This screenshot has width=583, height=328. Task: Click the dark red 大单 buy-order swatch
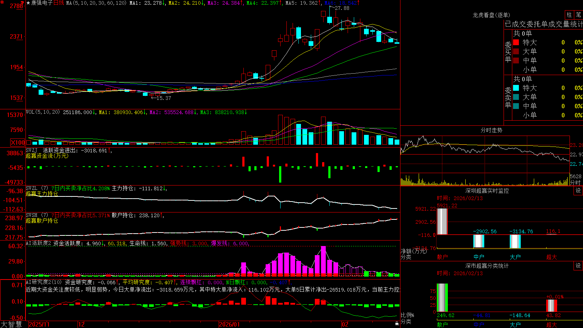click(516, 51)
